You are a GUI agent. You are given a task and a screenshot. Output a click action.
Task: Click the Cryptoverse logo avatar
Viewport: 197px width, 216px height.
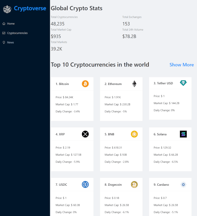pos(7,9)
